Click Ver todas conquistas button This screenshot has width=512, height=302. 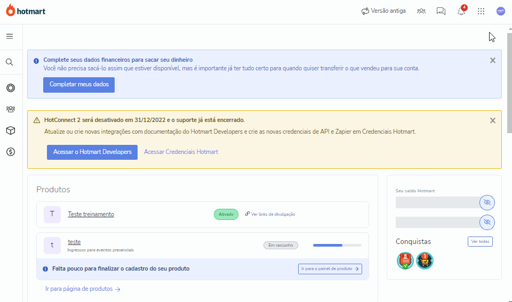(480, 242)
